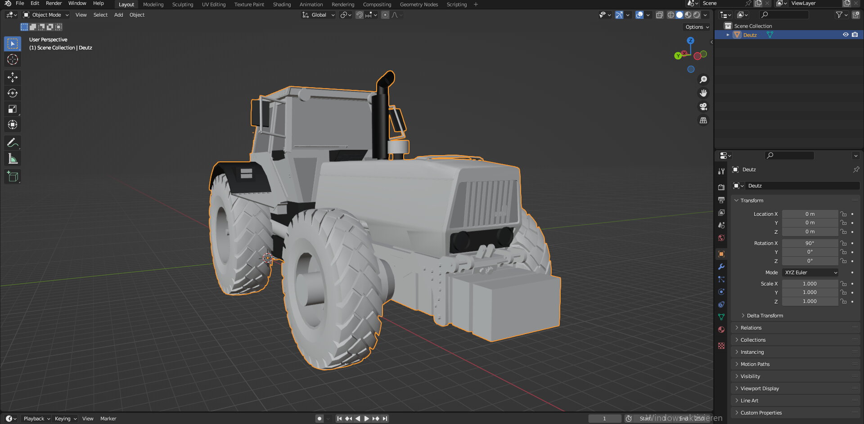Lock the Location X value
This screenshot has width=864, height=424.
point(843,214)
